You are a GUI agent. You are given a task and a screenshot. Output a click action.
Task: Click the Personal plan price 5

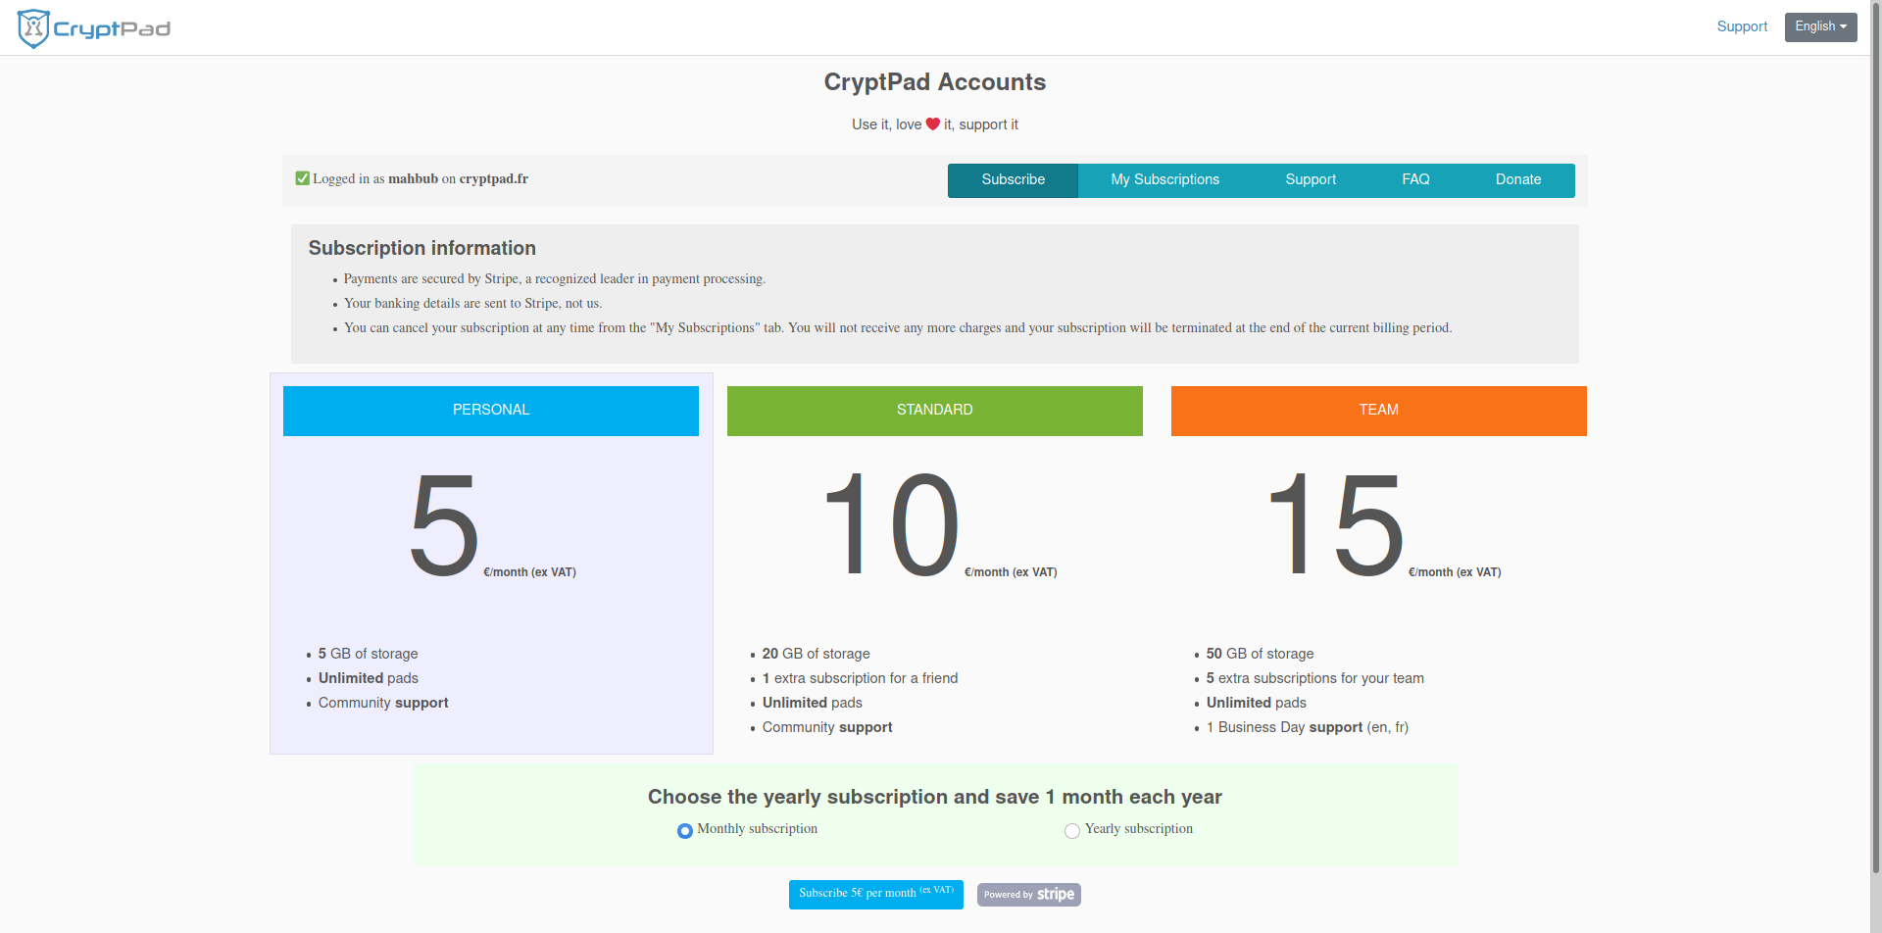point(444,525)
